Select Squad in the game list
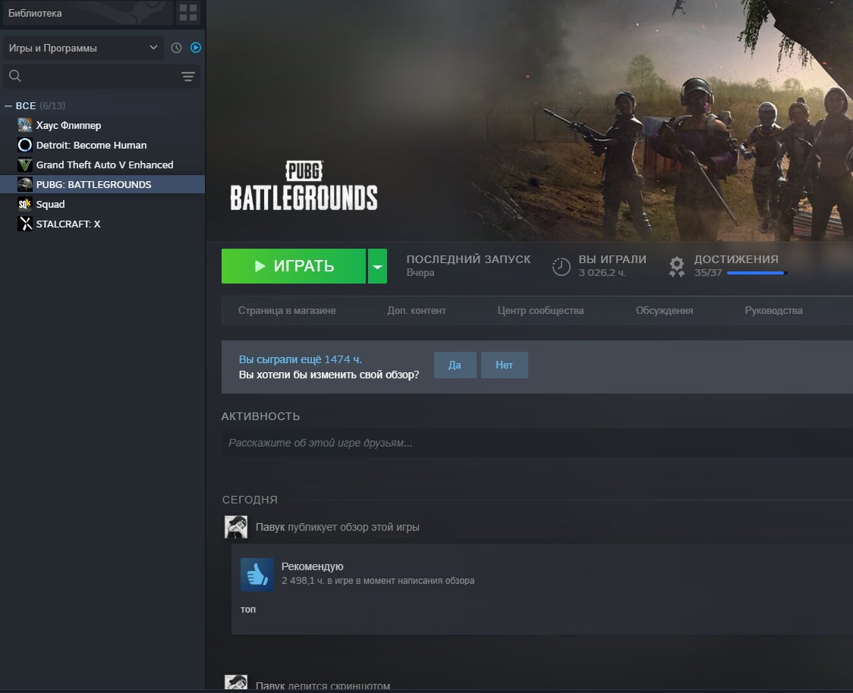This screenshot has width=853, height=693. [x=102, y=205]
